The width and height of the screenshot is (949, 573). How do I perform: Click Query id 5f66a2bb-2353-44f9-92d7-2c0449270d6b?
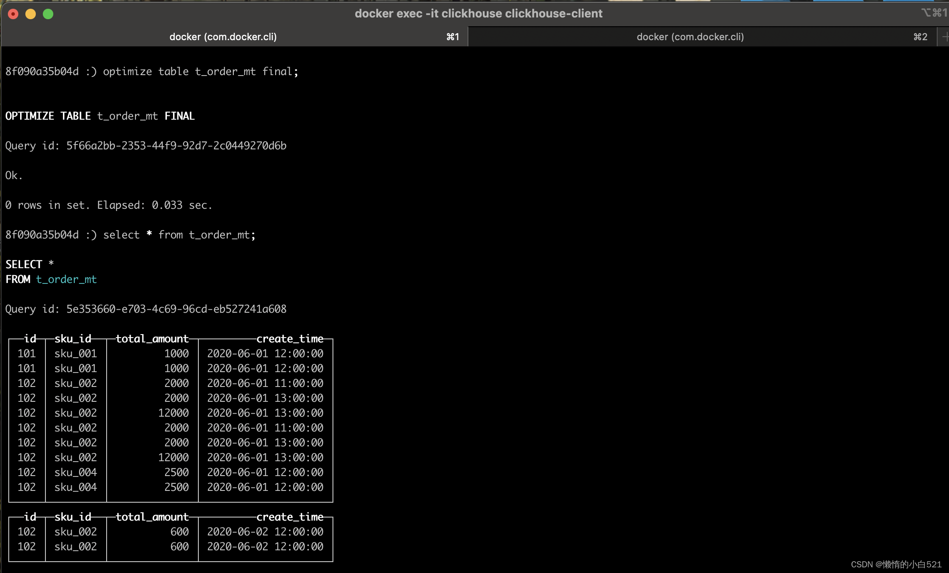(146, 146)
